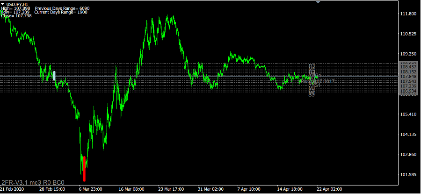Screen dimensions: 421x194
Task: Click the Pivot 107.6617 label
Action: tap(319, 81)
